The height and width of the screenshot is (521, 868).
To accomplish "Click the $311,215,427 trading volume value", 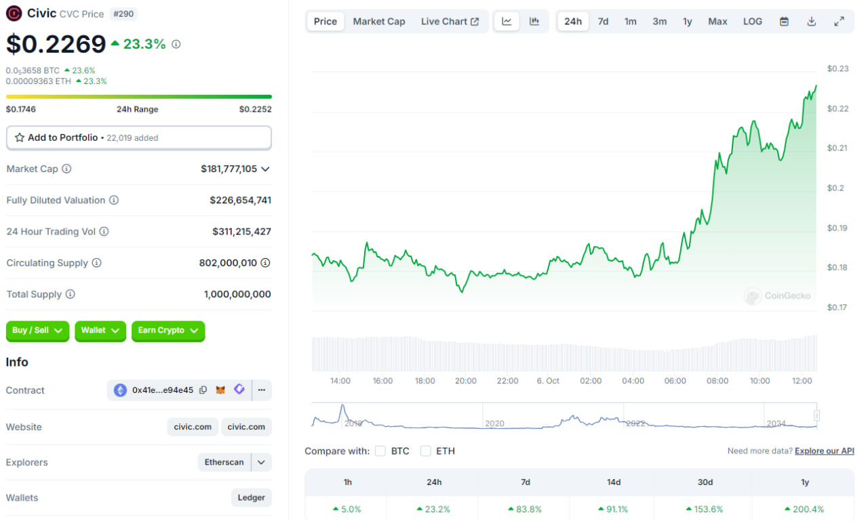I will click(241, 232).
